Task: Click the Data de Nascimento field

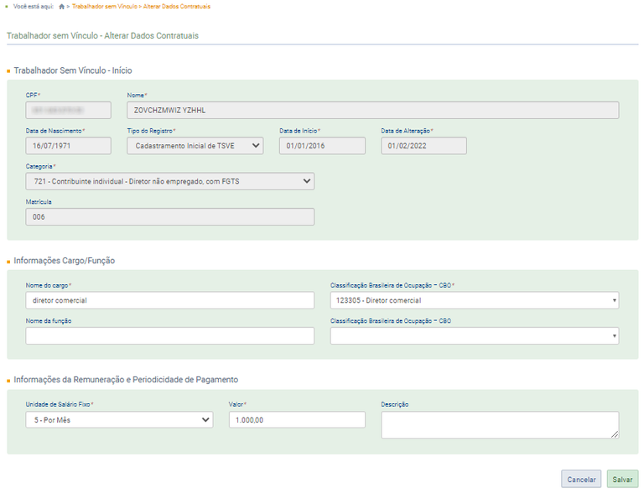Action: pyautogui.click(x=68, y=146)
